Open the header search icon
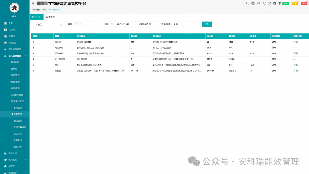This screenshot has height=174, width=309. click(247, 3)
